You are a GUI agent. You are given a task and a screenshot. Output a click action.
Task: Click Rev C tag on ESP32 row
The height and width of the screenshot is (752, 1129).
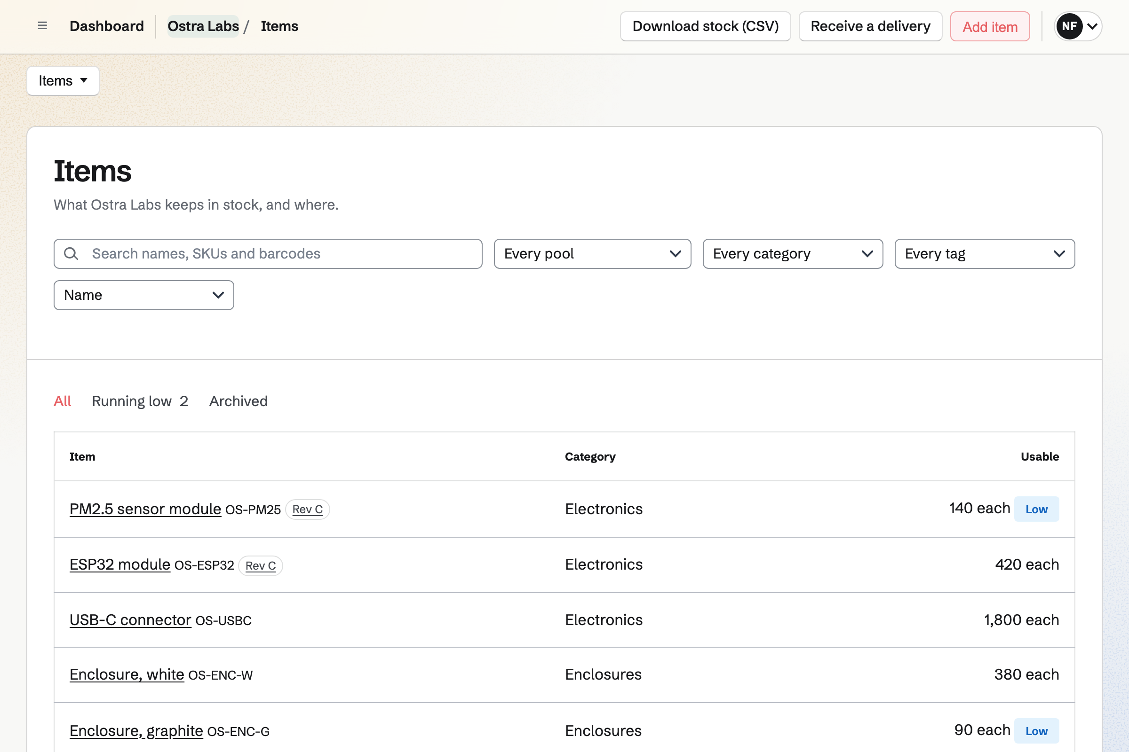click(x=260, y=565)
